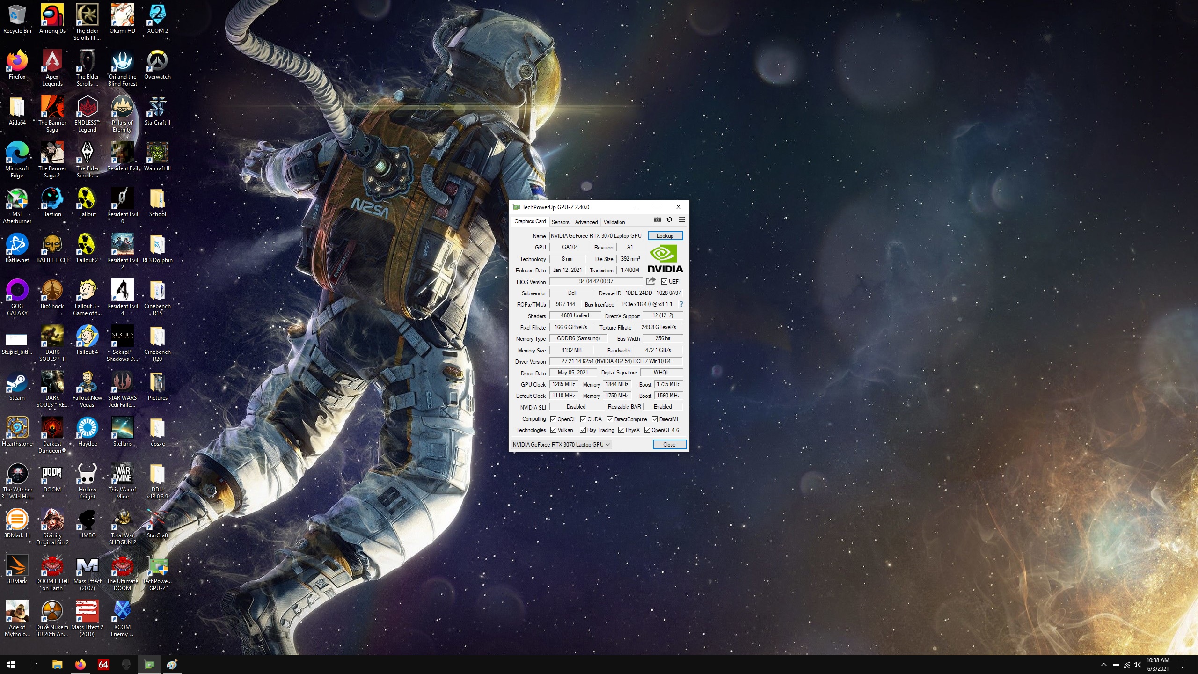Viewport: 1198px width, 674px height.
Task: Open the GPU selection dropdown
Action: (x=561, y=444)
